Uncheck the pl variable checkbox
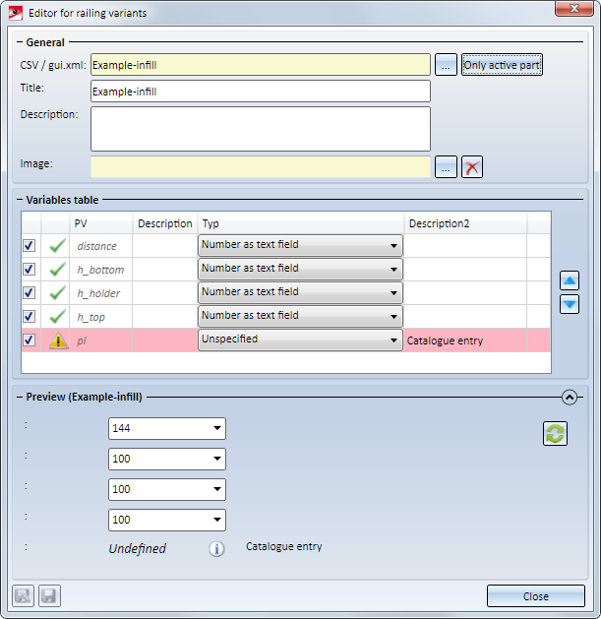The width and height of the screenshot is (601, 619). [30, 340]
